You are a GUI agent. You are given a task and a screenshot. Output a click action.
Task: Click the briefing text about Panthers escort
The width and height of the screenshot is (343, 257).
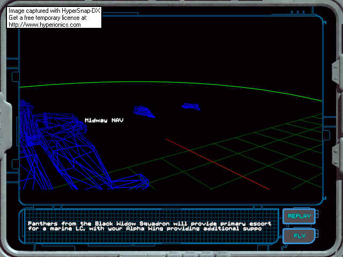[150, 226]
